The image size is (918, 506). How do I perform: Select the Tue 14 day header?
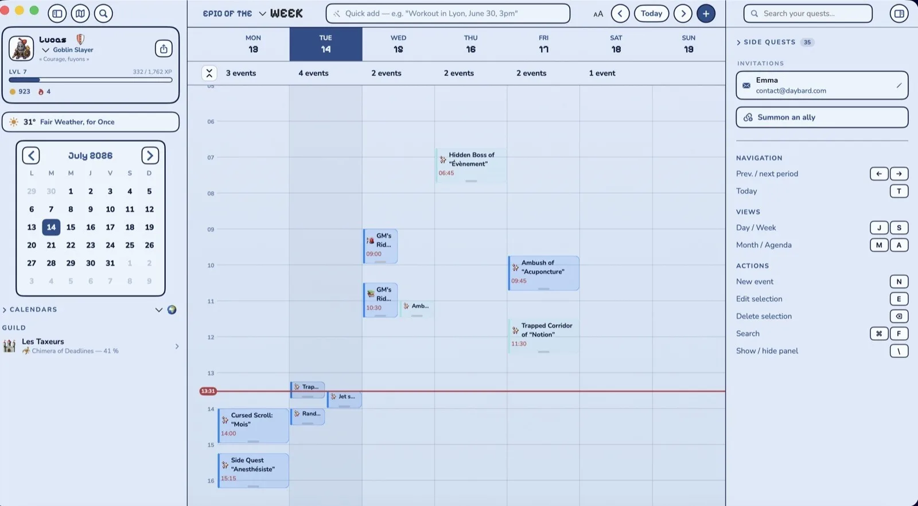coord(325,44)
